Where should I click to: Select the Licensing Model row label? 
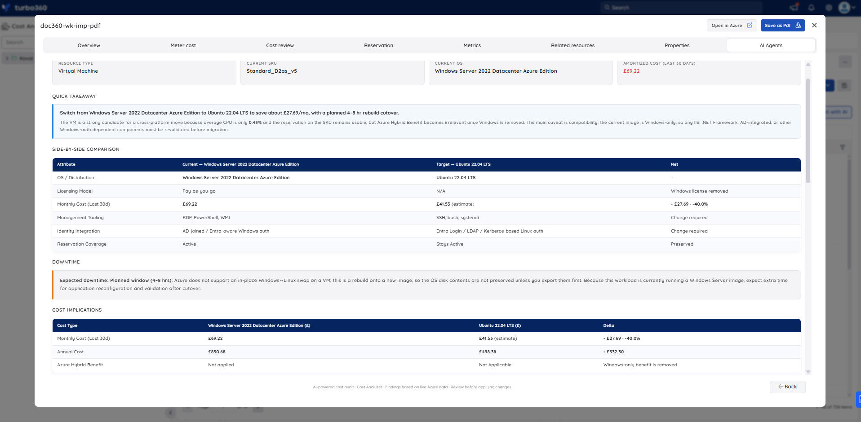[x=75, y=191]
